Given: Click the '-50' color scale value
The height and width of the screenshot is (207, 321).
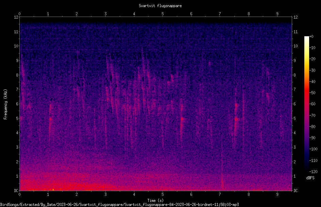Looking at the screenshot, I should 312,93.
